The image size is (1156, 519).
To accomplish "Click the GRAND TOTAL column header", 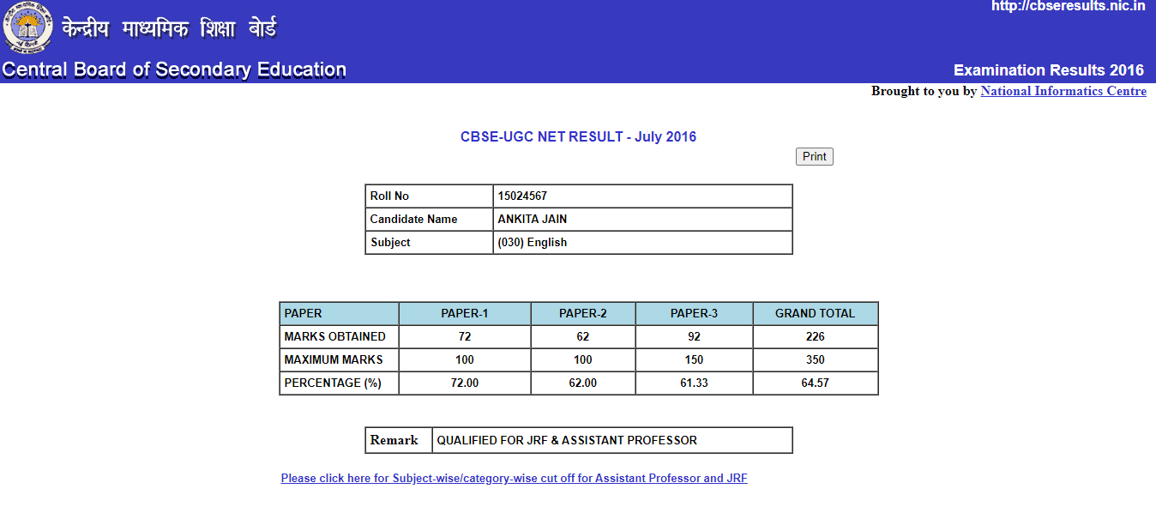I will click(815, 314).
